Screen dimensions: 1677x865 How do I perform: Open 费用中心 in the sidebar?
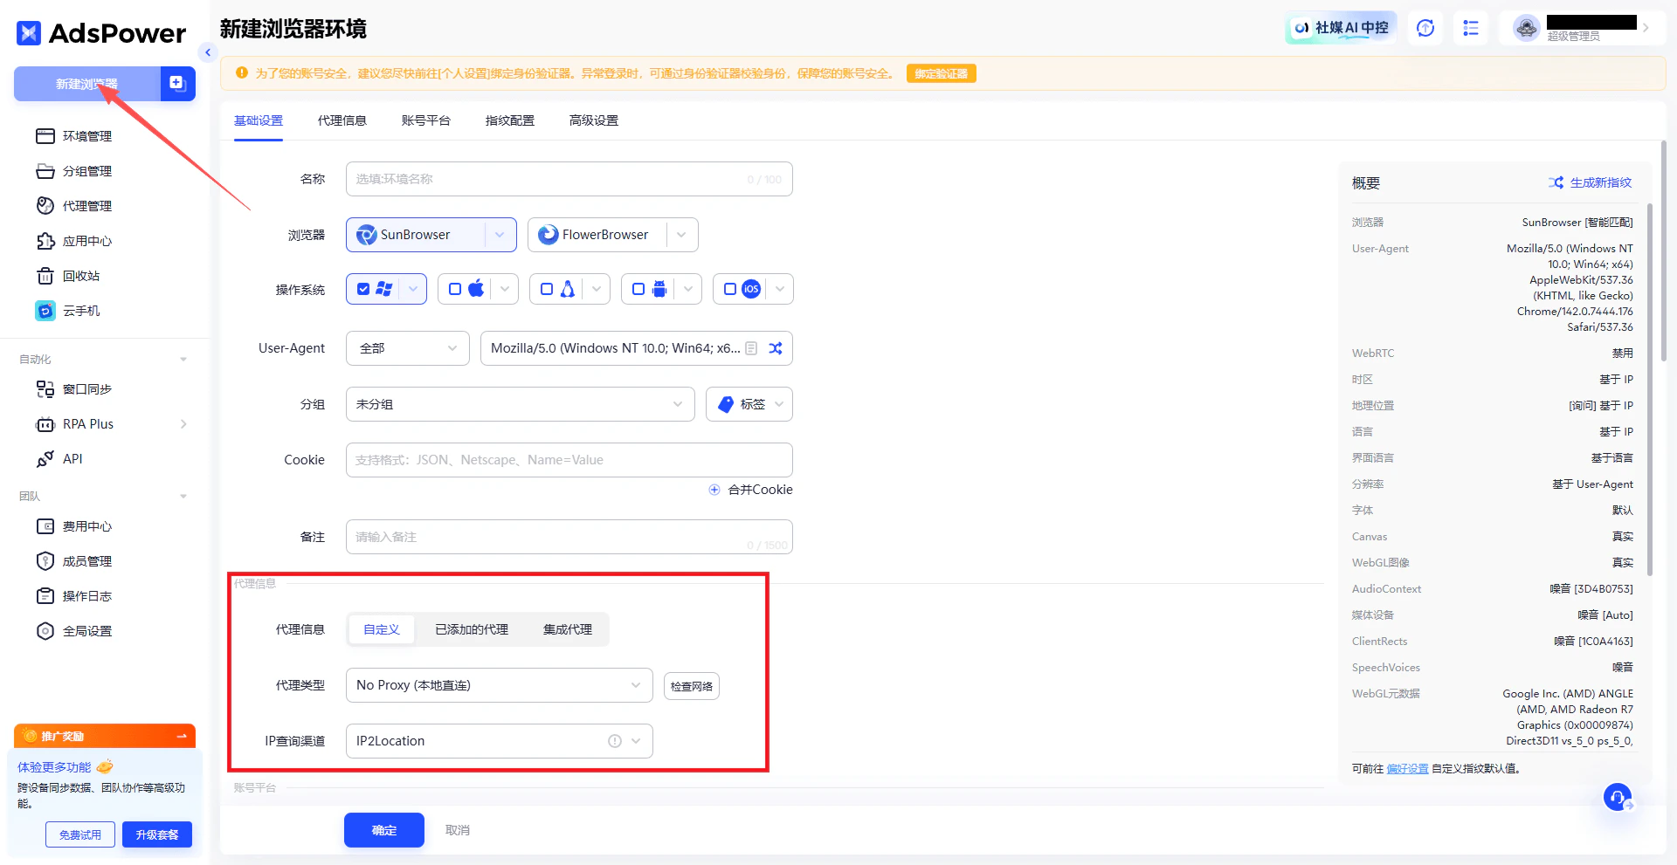pyautogui.click(x=74, y=526)
